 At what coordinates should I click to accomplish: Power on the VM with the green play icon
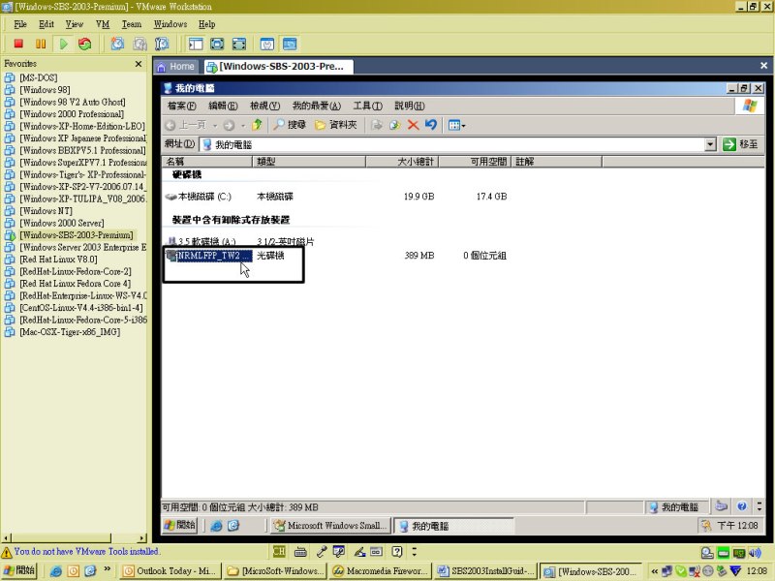(63, 44)
